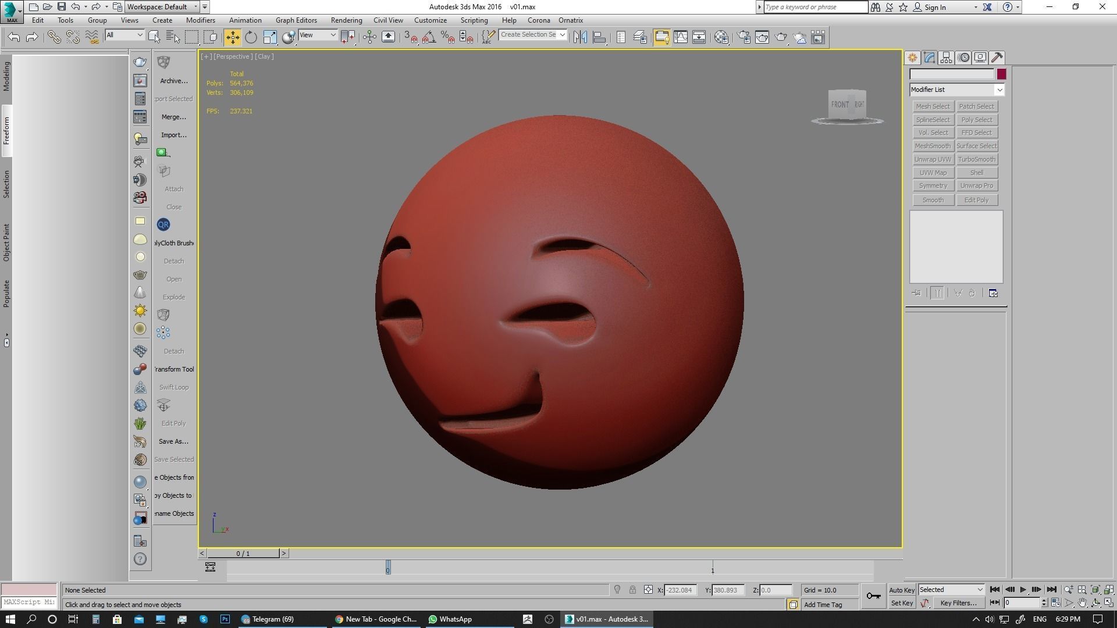Image resolution: width=1117 pixels, height=628 pixels.
Task: Click the Undo arrow in main toolbar
Action: pos(14,37)
